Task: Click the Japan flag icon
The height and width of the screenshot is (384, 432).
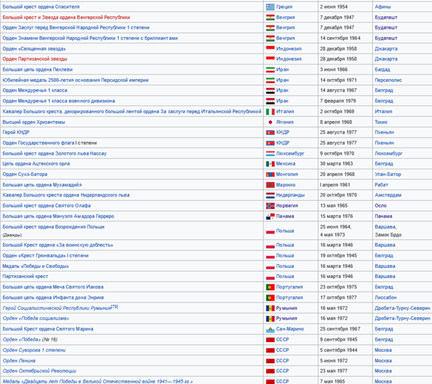Action: click(270, 122)
